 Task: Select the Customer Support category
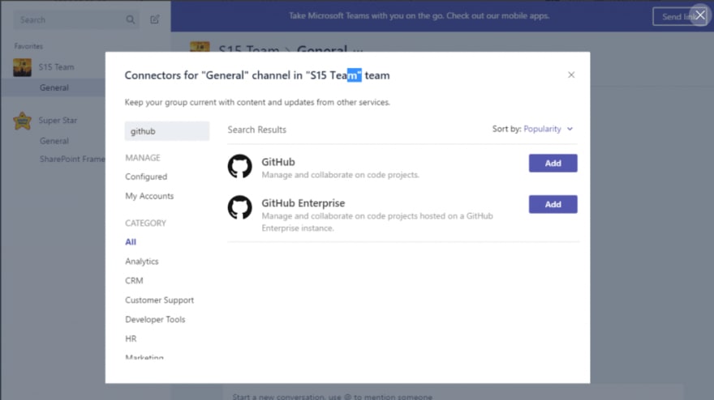pyautogui.click(x=159, y=300)
